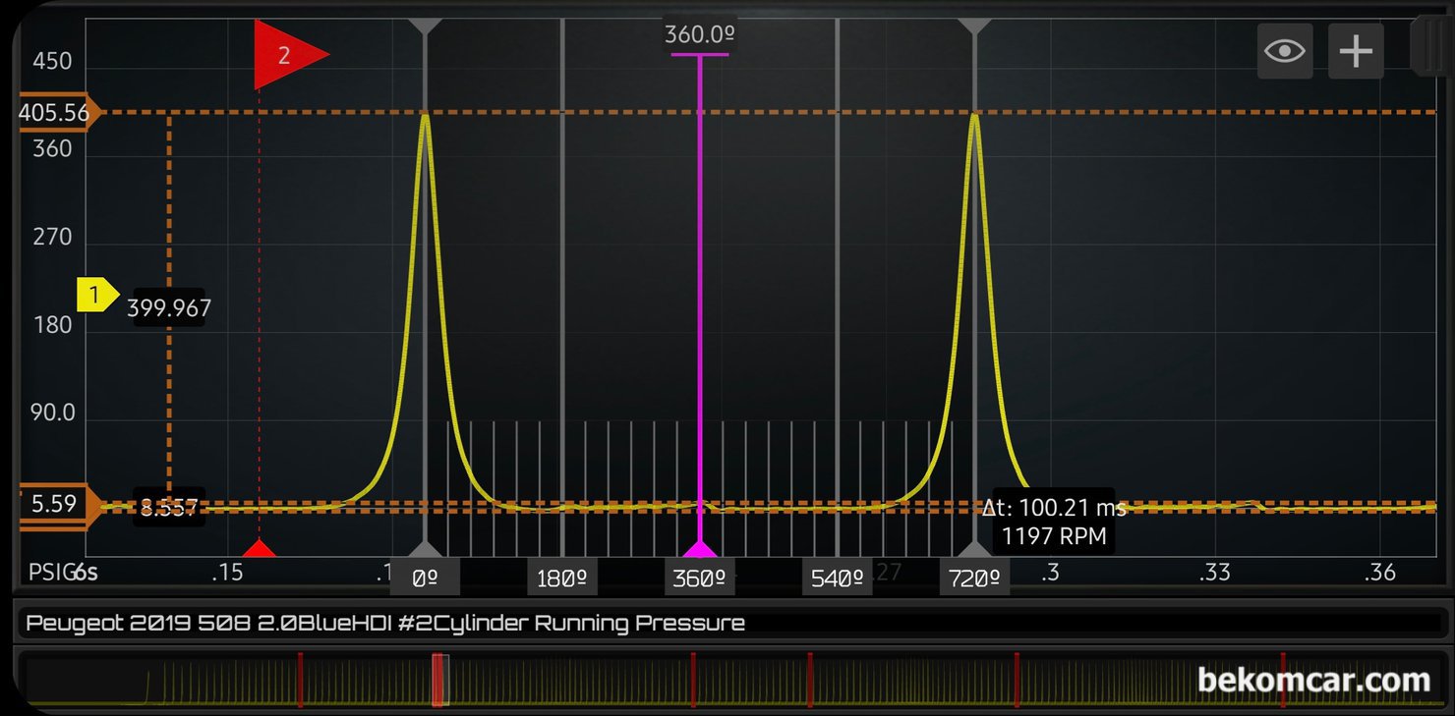Click the yellow channel 1 tag
The height and width of the screenshot is (716, 1455).
point(97,294)
